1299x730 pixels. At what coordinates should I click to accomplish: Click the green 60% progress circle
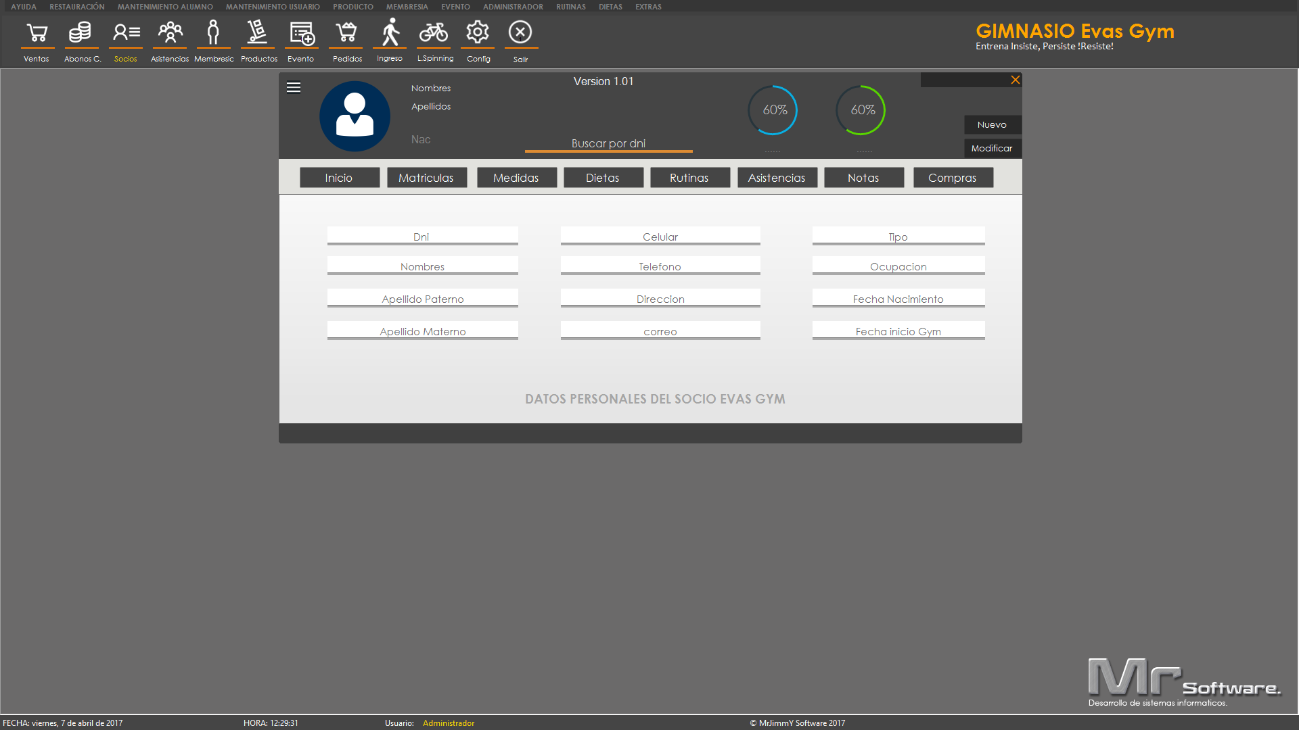tap(861, 110)
